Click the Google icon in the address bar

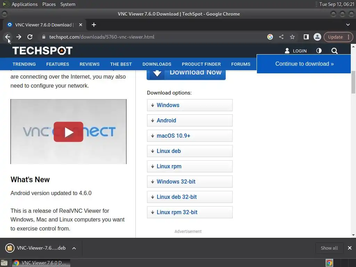coord(270,37)
